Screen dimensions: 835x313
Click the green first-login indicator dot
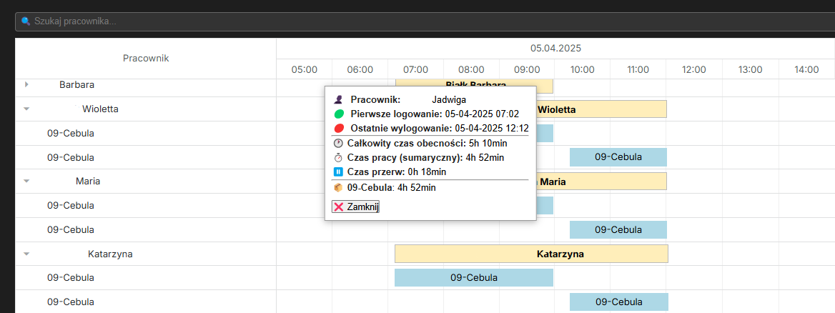pos(339,114)
